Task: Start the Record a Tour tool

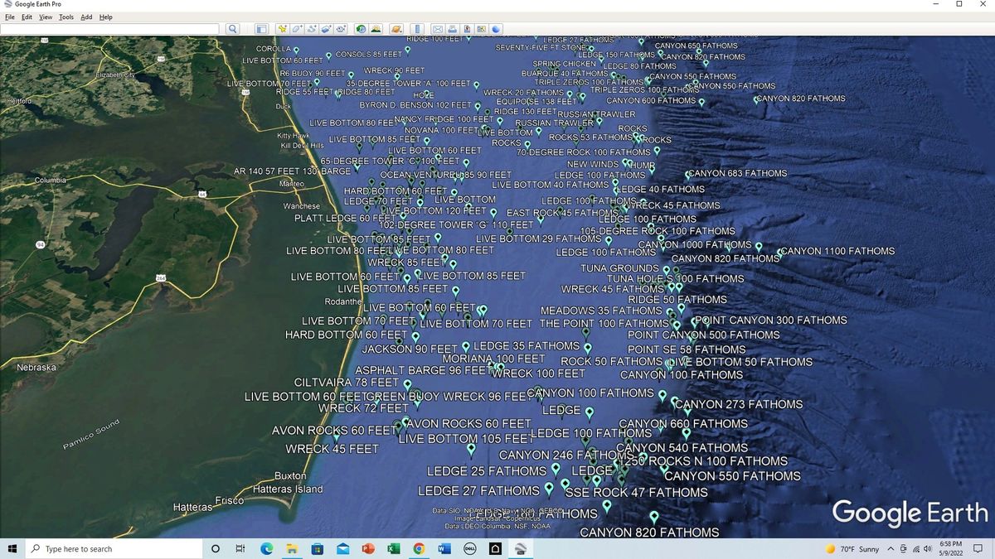Action: 341,29
